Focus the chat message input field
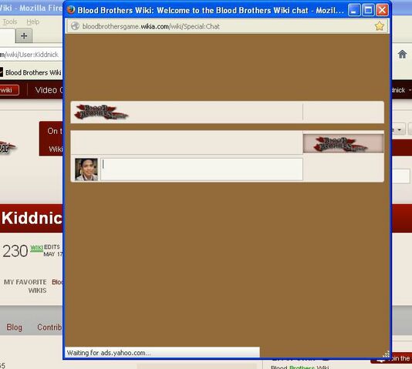 click(201, 169)
